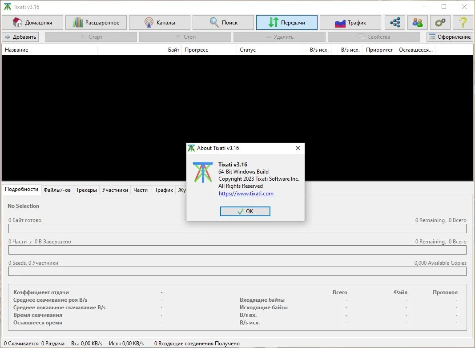The image size is (475, 348).
Task: Click the 'Входящие байты' label
Action: 262,300
